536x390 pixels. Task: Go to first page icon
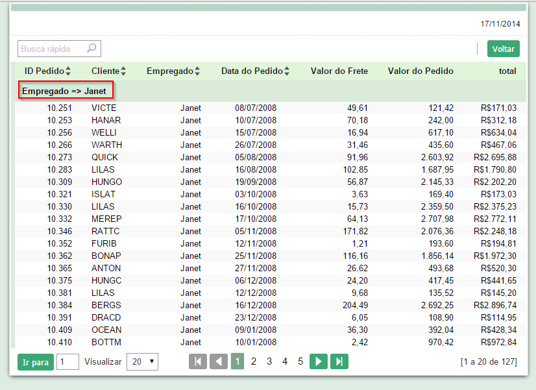click(x=197, y=361)
